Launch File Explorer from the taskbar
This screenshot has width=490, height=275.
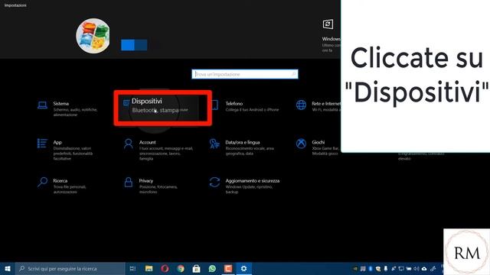(149, 268)
